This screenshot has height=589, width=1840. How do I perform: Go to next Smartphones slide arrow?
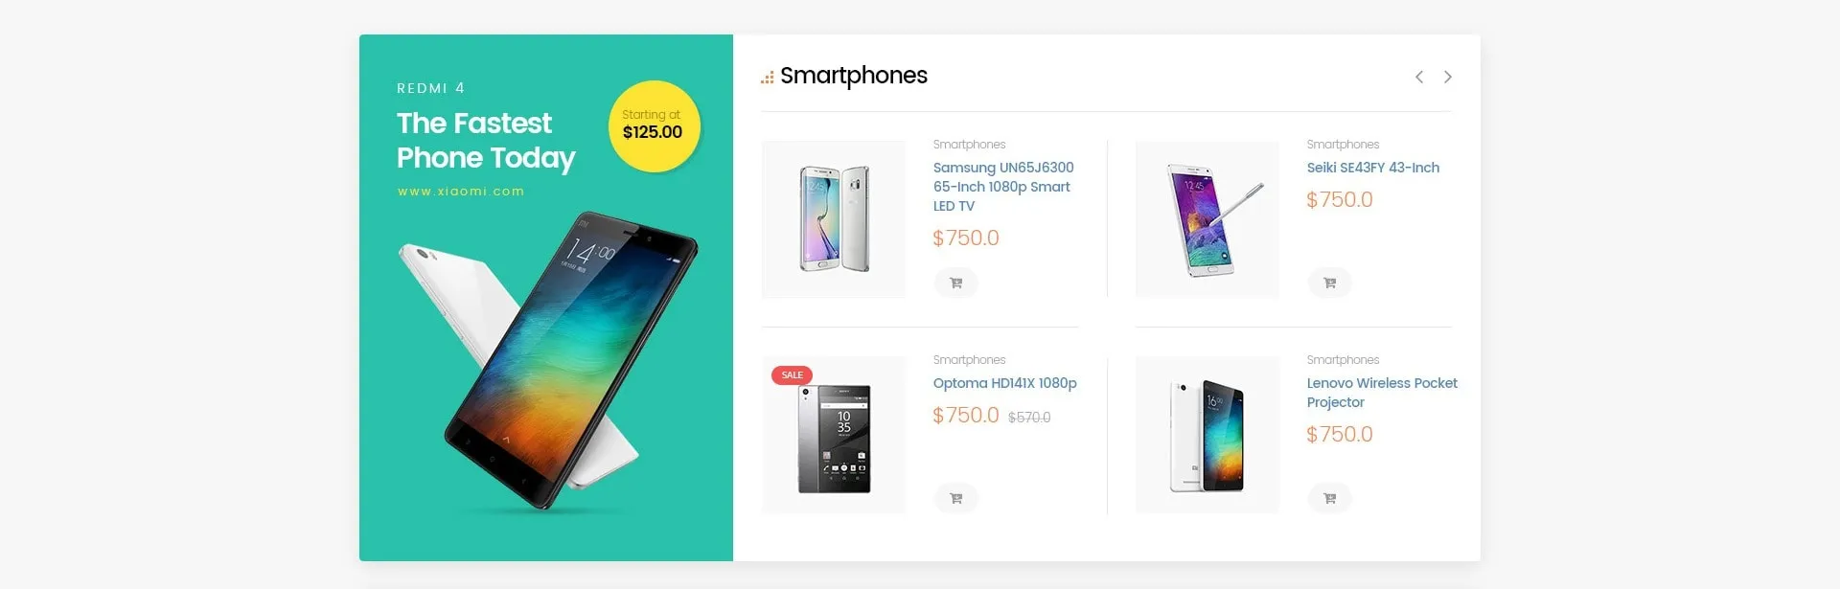(1448, 77)
